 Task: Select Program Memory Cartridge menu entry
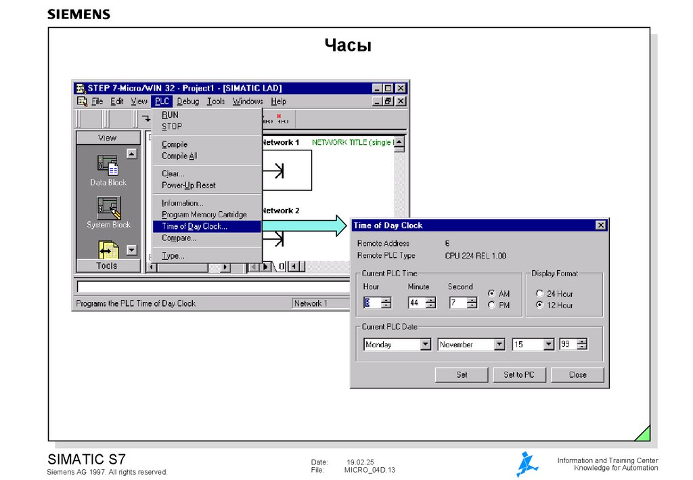click(x=207, y=215)
